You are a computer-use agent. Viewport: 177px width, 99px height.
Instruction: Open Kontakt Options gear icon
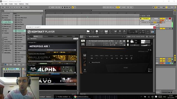[x=120, y=32]
